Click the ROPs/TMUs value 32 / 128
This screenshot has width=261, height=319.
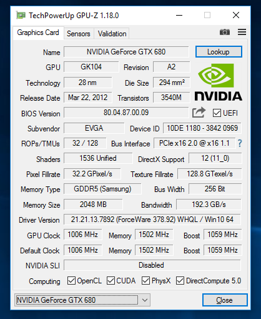85,143
